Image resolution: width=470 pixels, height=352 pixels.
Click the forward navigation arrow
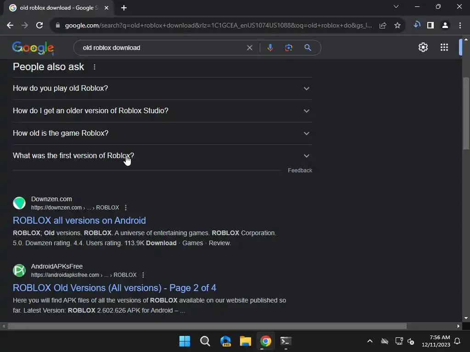(25, 26)
